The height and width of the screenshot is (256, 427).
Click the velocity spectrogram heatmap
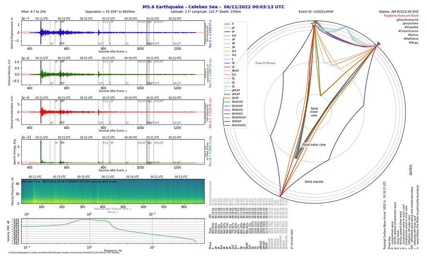point(113,192)
